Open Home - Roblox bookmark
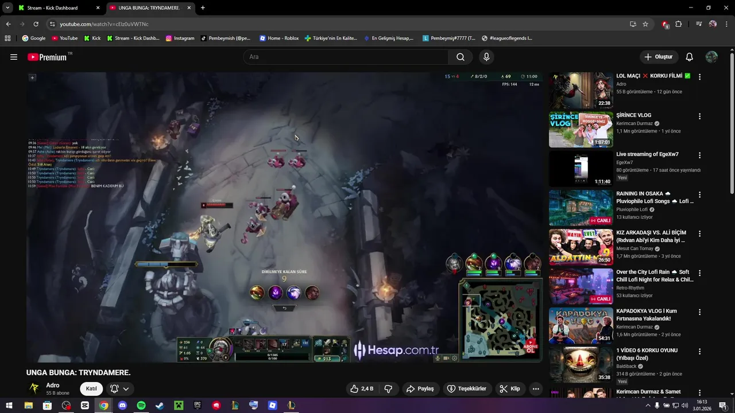 [279, 38]
